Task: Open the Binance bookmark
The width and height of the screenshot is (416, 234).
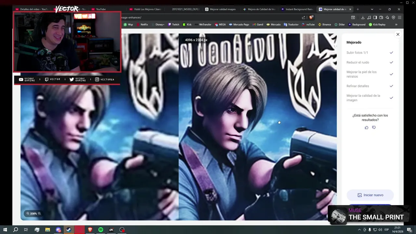Action: click(324, 24)
